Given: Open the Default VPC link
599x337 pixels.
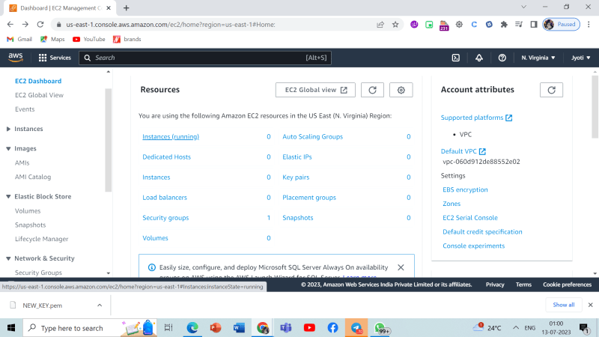Looking at the screenshot, I should (x=463, y=151).
